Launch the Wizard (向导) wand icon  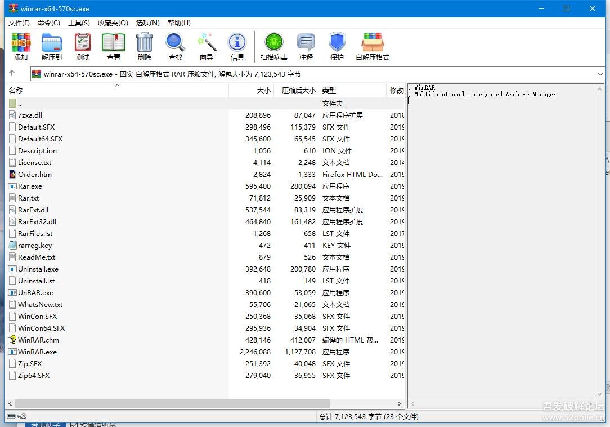(207, 42)
